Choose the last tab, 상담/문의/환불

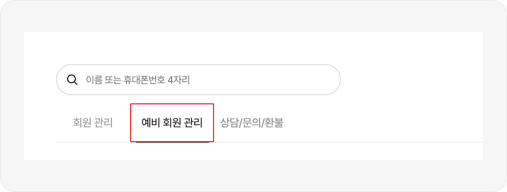point(252,123)
